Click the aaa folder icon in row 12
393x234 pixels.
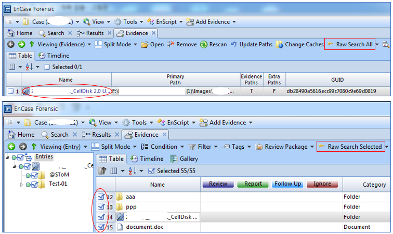(120, 197)
